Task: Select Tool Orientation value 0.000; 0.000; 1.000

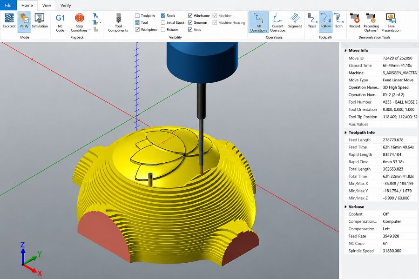Action: [399, 109]
